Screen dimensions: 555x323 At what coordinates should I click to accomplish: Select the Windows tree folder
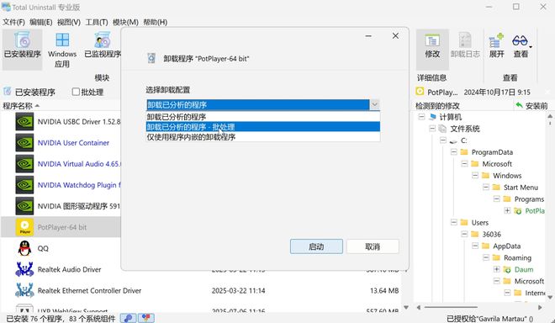pos(507,175)
